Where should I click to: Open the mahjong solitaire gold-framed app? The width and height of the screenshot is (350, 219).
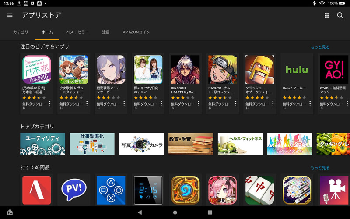pyautogui.click(x=297, y=190)
